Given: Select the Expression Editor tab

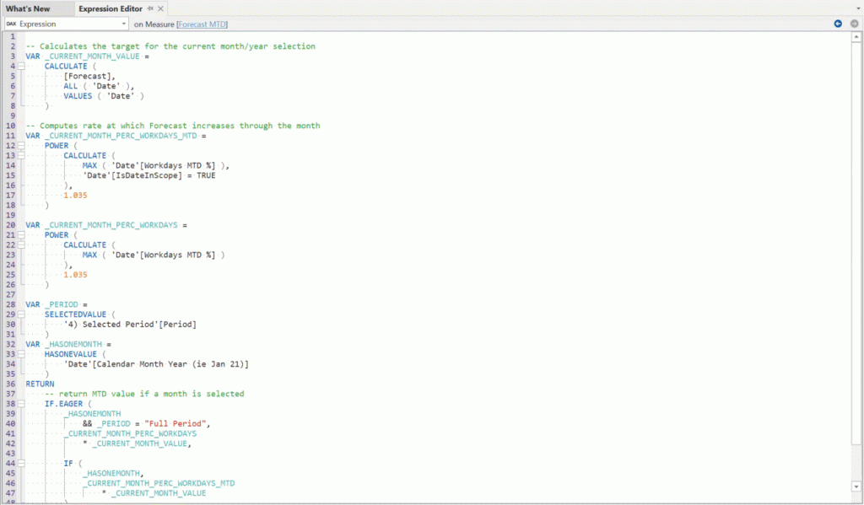Looking at the screenshot, I should pos(111,8).
